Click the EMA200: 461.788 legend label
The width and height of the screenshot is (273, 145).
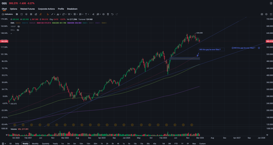tap(59, 23)
